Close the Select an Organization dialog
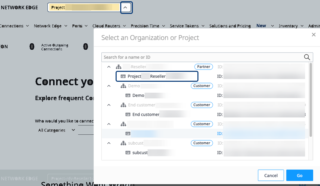The width and height of the screenshot is (320, 186). [x=314, y=35]
